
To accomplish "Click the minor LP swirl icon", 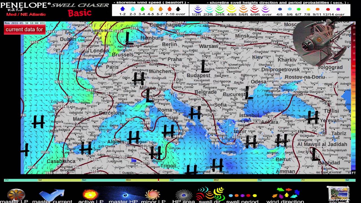I will [x=152, y=195].
